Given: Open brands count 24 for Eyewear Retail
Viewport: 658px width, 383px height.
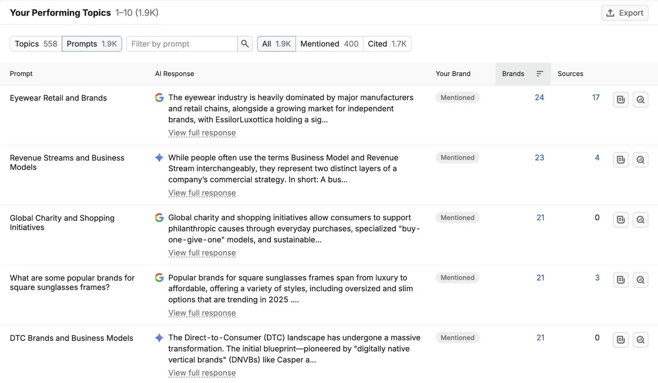Looking at the screenshot, I should click(540, 98).
